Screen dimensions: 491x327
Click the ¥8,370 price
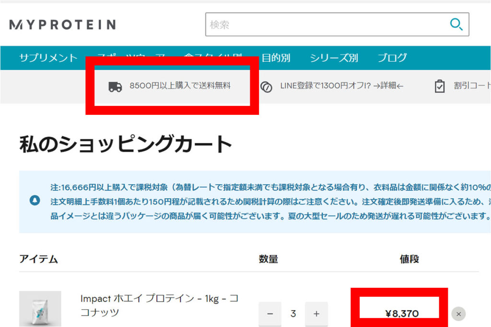coord(402,313)
